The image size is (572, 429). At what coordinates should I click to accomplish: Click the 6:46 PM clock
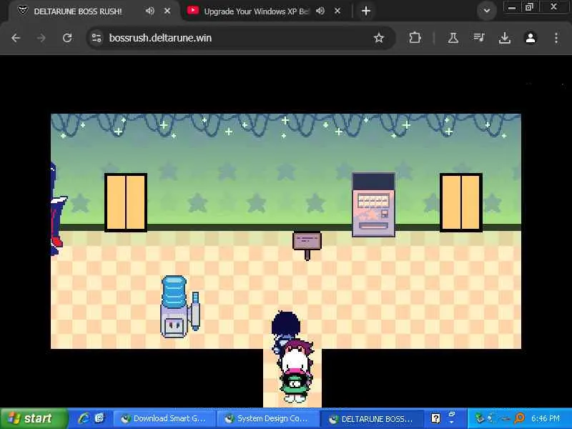point(546,418)
